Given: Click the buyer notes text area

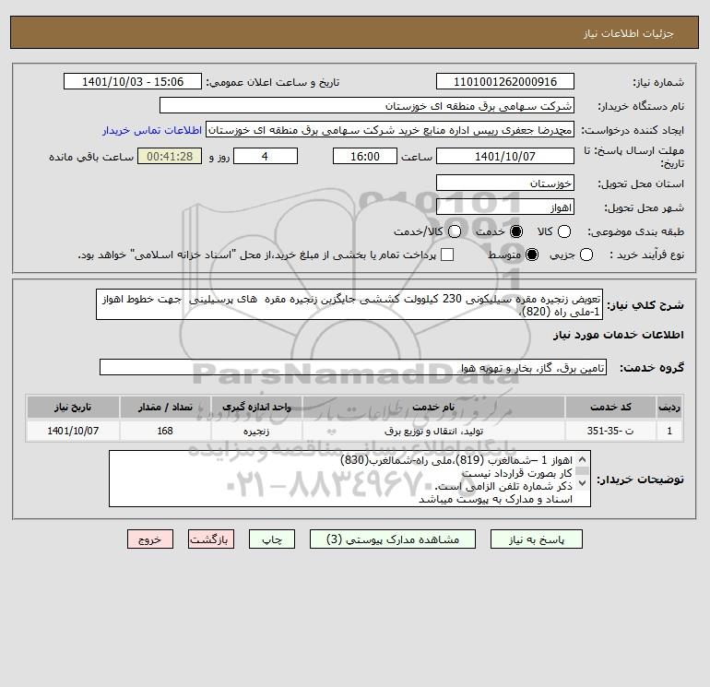Looking at the screenshot, I should tap(349, 480).
